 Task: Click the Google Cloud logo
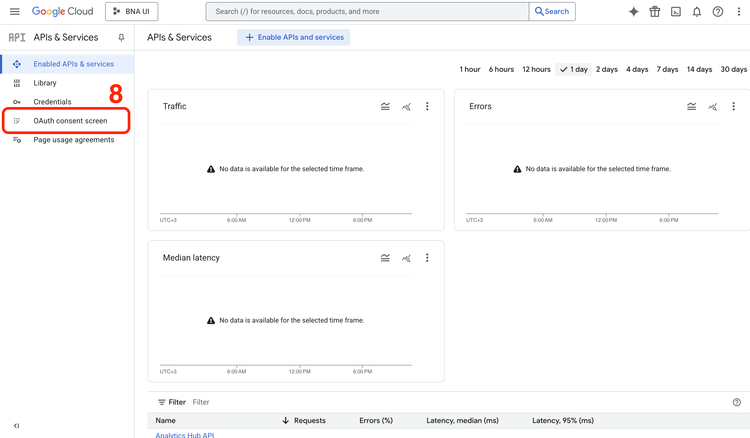pyautogui.click(x=63, y=11)
